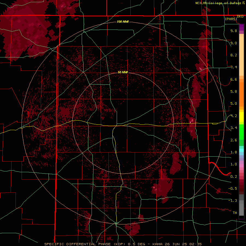Click the dark orange color bar segment
The image size is (246, 246).
241,94
